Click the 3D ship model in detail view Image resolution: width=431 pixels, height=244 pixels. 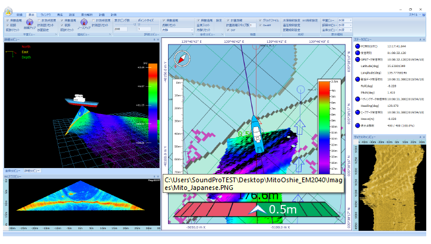80,99
